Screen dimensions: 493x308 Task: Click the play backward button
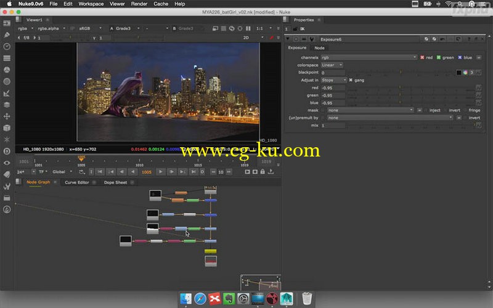[133, 172]
